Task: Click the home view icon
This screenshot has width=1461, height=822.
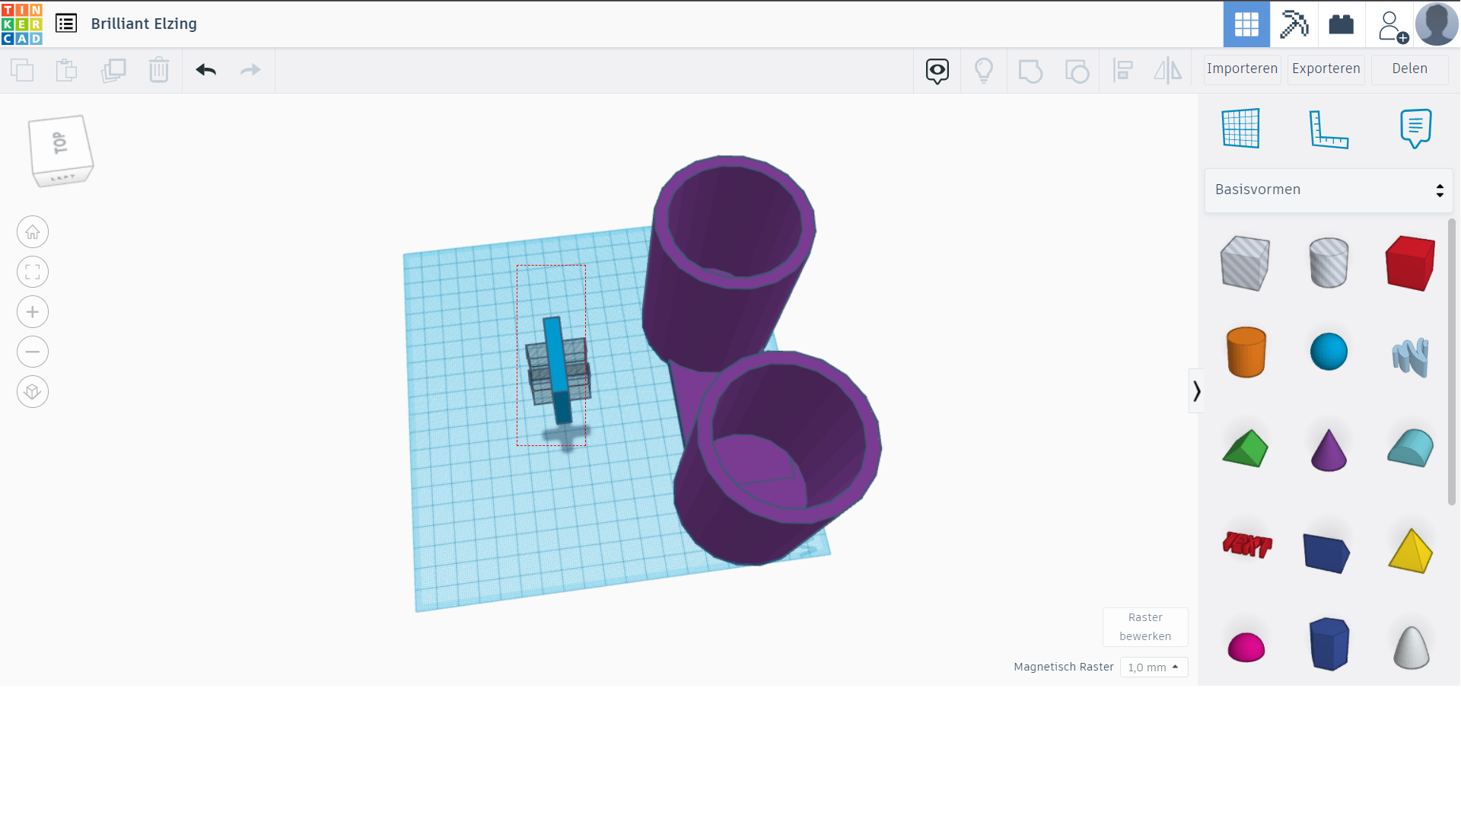Action: [33, 232]
